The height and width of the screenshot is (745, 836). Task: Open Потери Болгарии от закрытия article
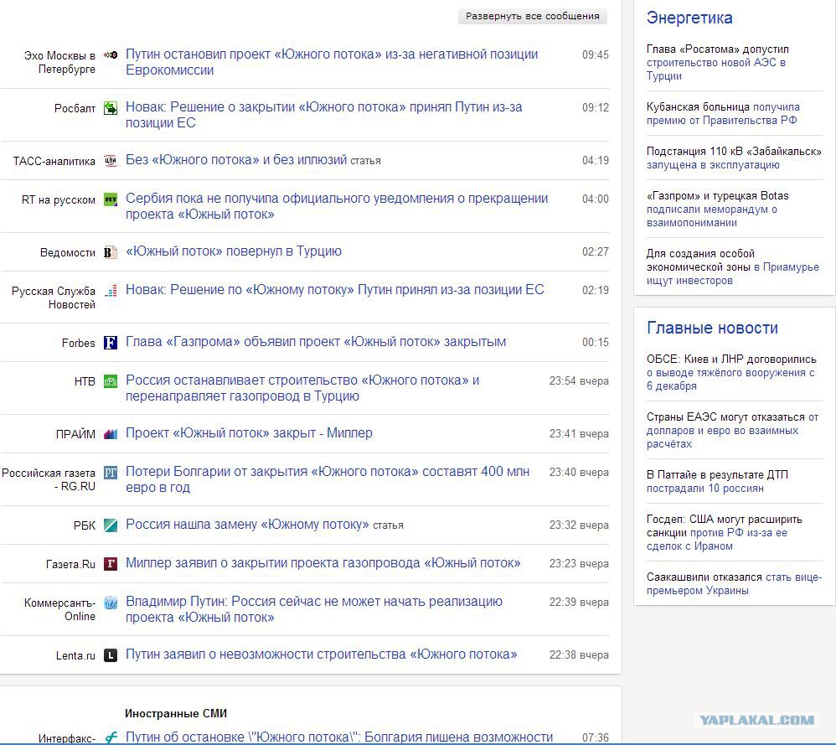tap(328, 479)
